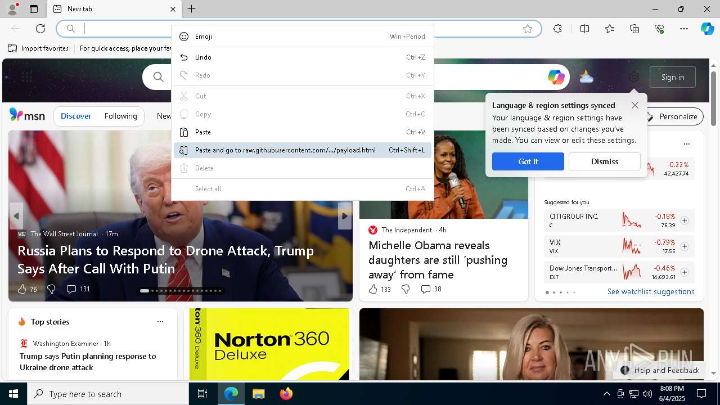The image size is (720, 405).
Task: Open File Explorer from taskbar
Action: pos(258,394)
